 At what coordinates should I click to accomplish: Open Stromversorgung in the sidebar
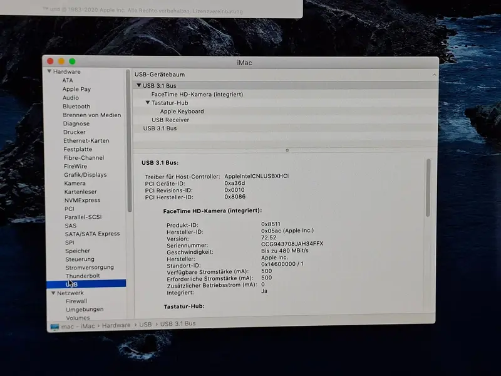pyautogui.click(x=90, y=268)
